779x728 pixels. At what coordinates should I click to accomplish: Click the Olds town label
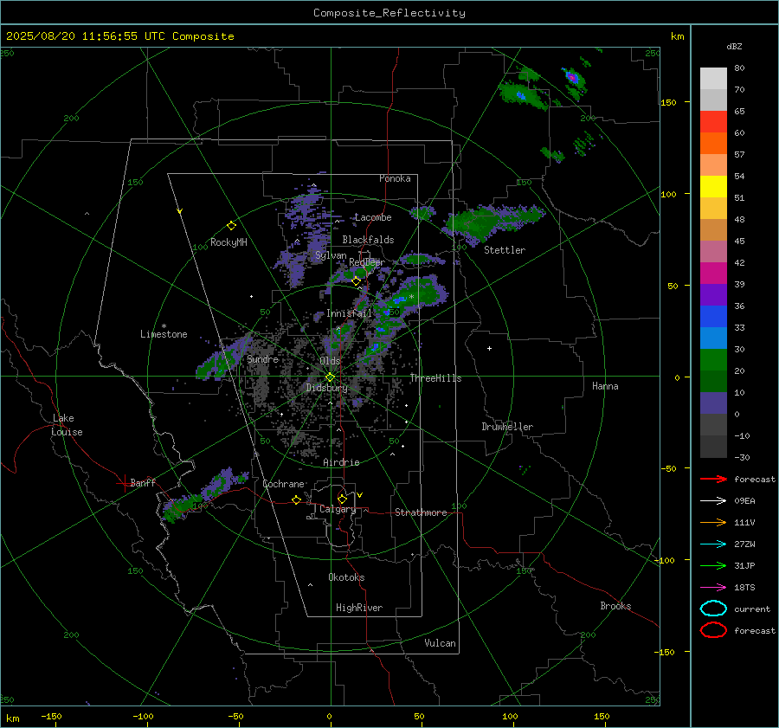(x=330, y=360)
